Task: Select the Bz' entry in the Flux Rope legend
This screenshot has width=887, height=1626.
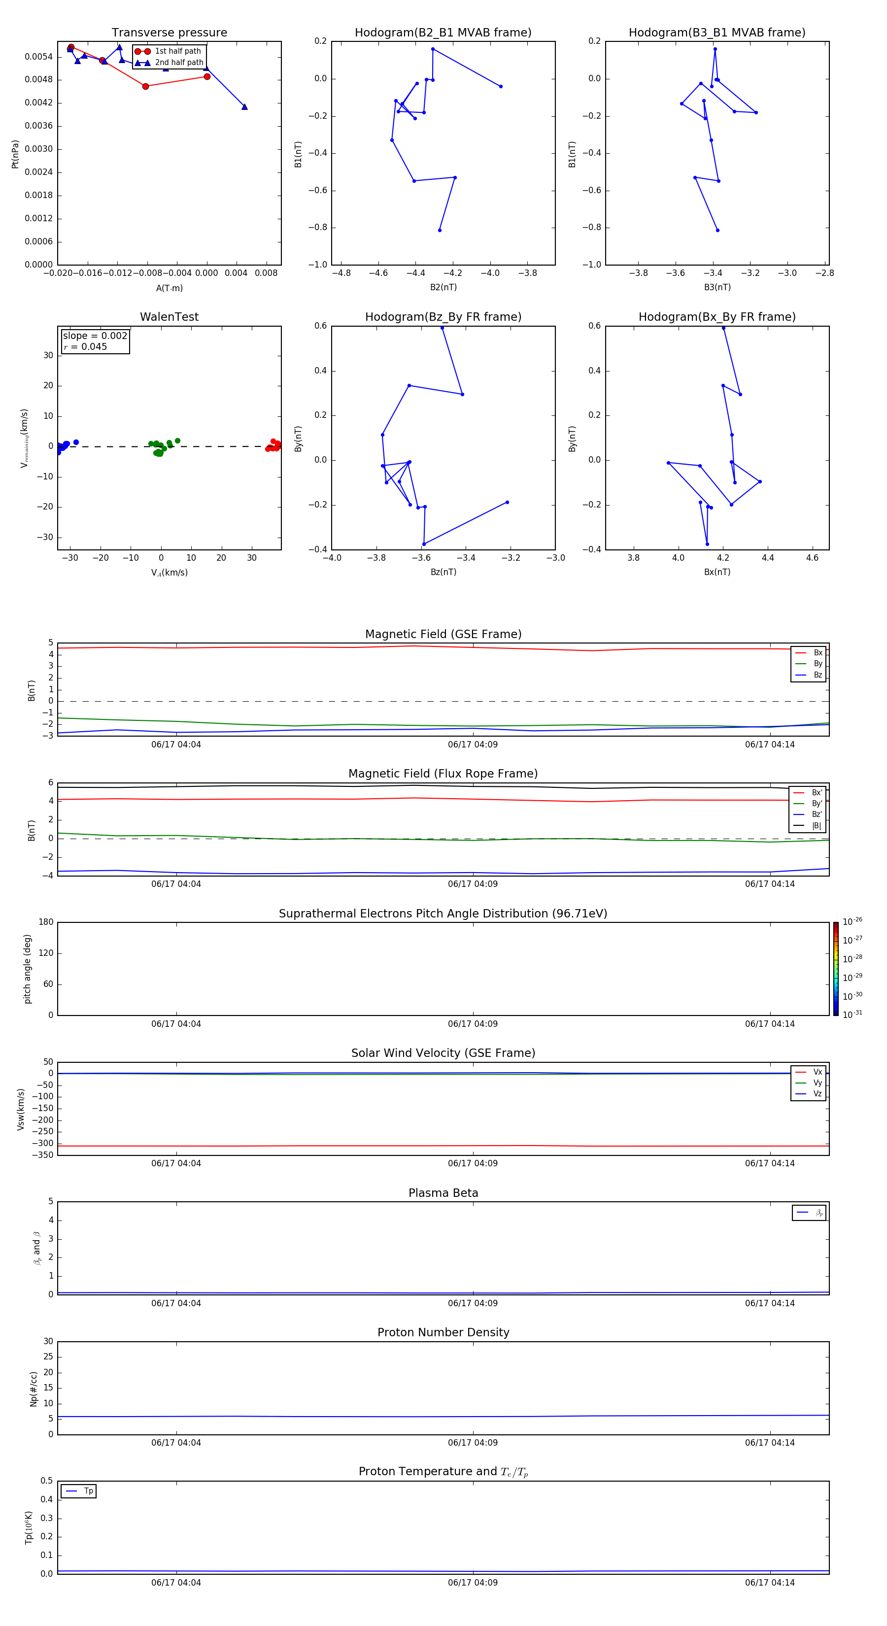Action: (808, 814)
